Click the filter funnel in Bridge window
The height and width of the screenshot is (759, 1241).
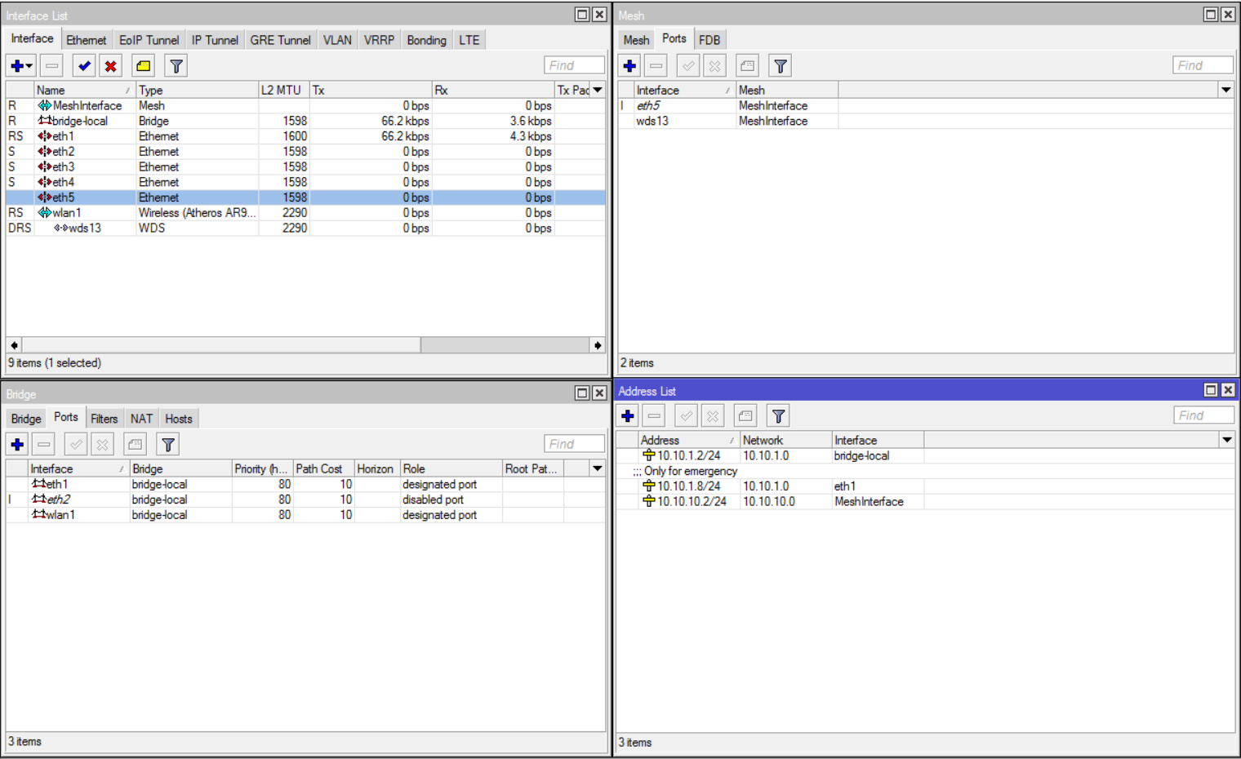[168, 445]
